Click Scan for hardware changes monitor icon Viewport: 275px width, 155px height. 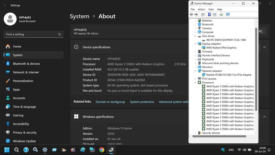228,14
